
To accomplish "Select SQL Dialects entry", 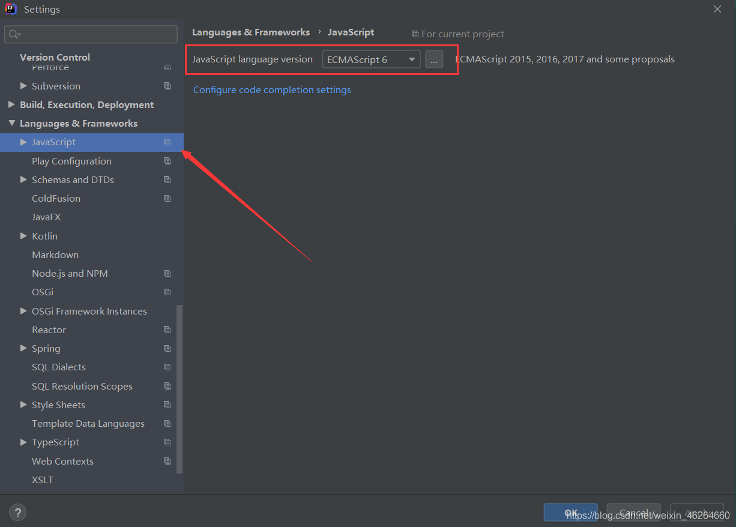I will (59, 367).
